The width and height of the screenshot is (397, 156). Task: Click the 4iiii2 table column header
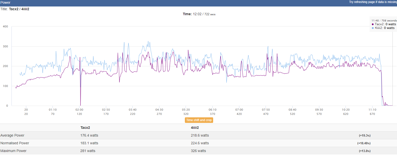[x=195, y=128]
